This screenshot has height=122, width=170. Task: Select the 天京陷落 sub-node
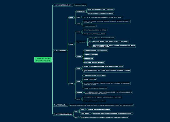coord(78,99)
